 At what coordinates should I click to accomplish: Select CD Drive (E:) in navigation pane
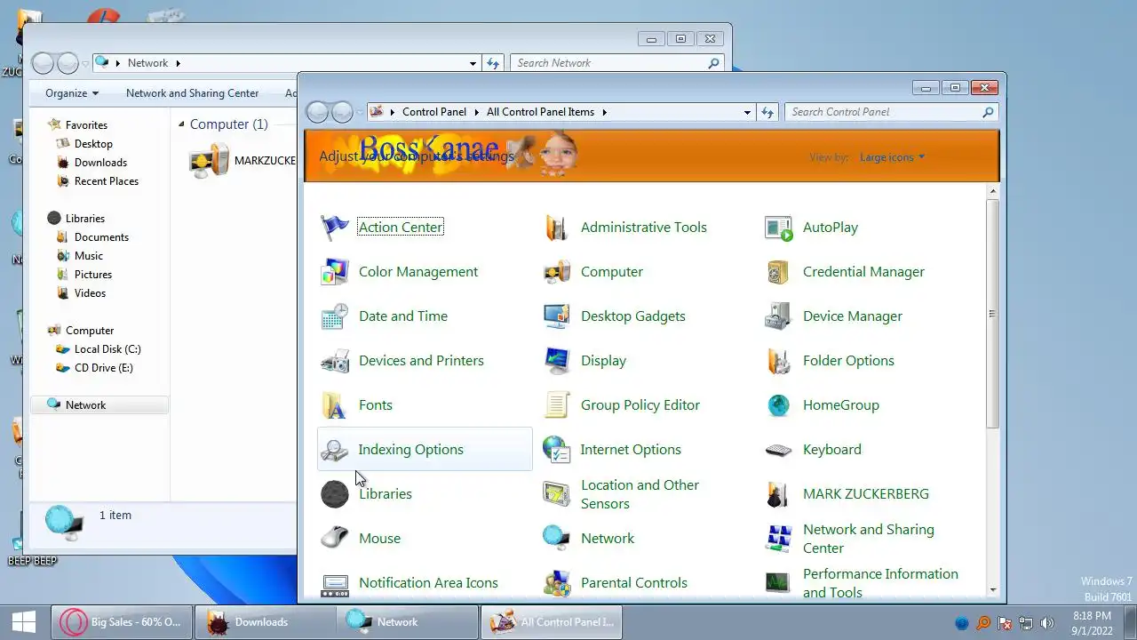pyautogui.click(x=103, y=368)
